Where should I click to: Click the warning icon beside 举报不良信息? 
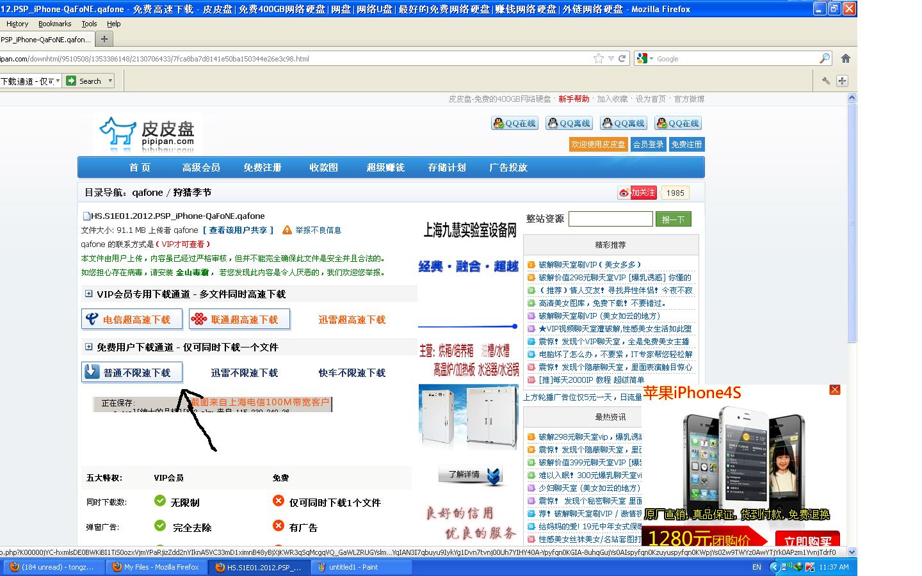pos(287,230)
